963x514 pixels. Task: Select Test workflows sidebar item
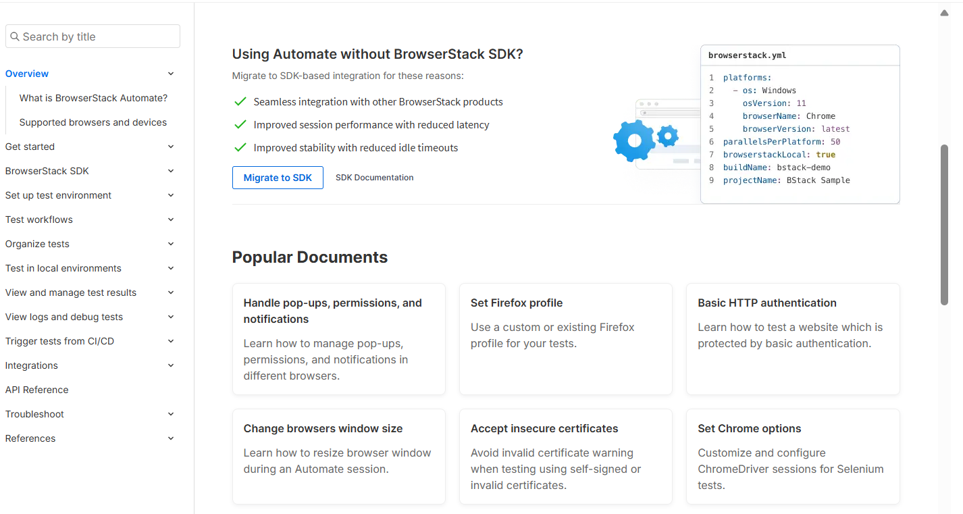coord(39,220)
